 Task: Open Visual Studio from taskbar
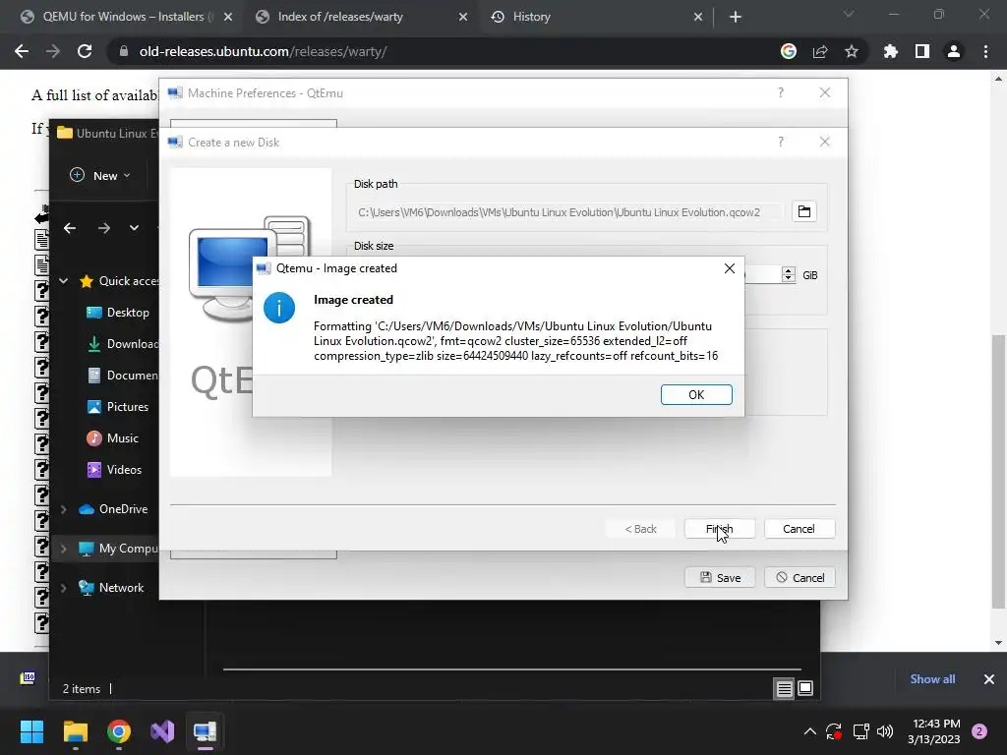(162, 731)
